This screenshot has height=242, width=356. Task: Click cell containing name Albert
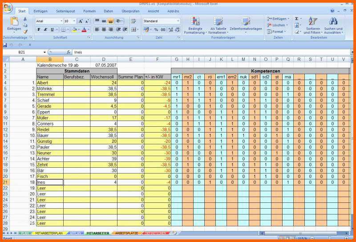(49, 83)
